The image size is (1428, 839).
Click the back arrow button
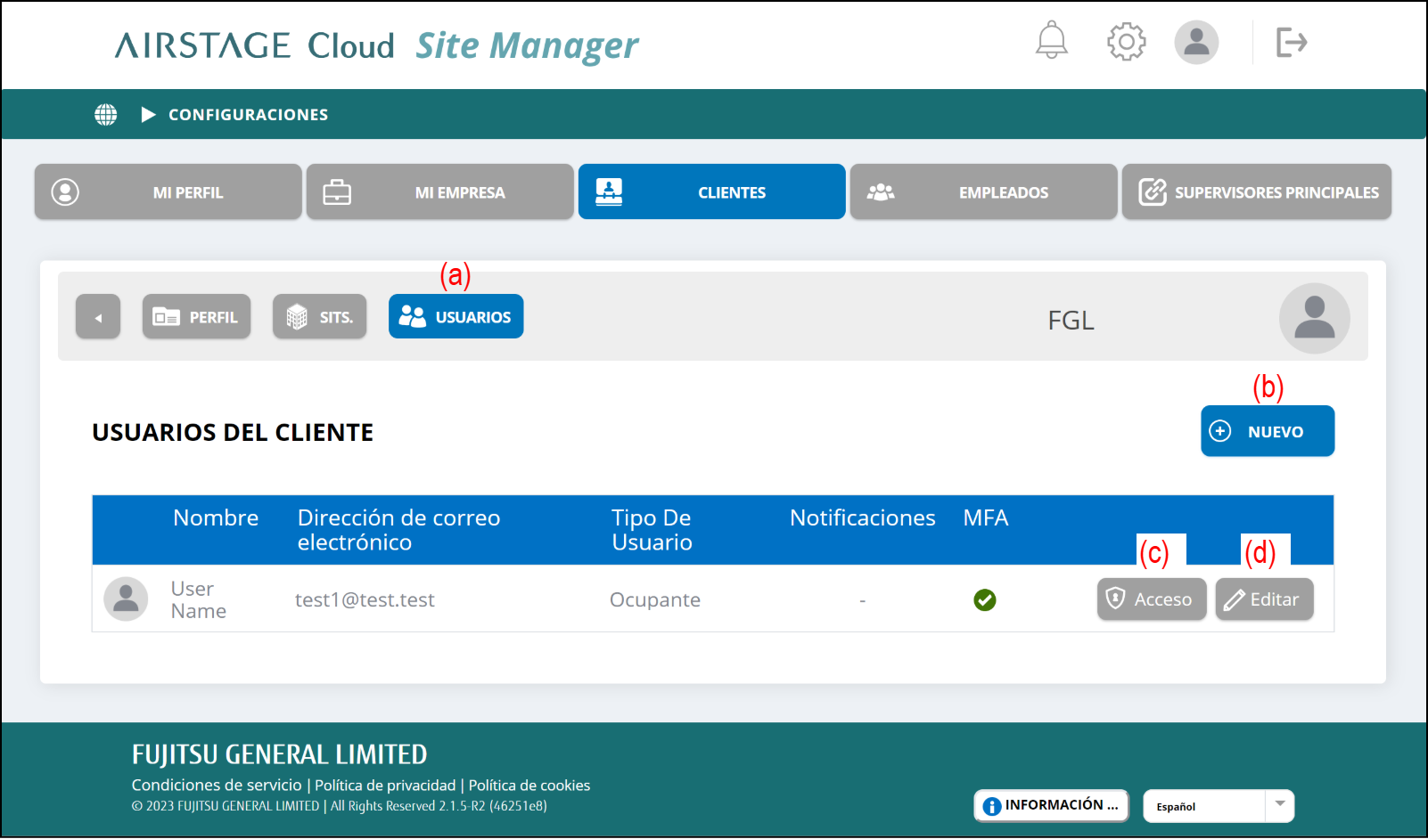tap(98, 317)
